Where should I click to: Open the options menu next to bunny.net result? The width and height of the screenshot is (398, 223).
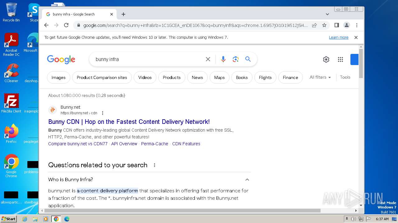coord(103,113)
